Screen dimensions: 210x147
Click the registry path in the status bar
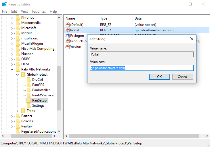71,143
